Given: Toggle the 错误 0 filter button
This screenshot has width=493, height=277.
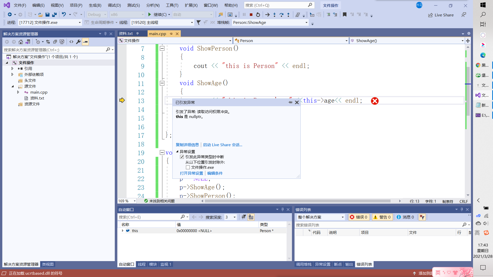Looking at the screenshot, I should pyautogui.click(x=359, y=217).
